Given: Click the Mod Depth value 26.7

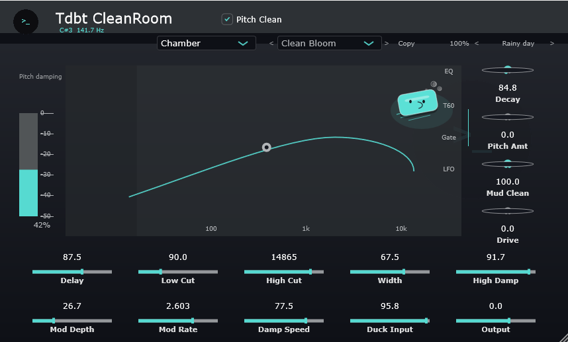Looking at the screenshot, I should pyautogui.click(x=72, y=306).
